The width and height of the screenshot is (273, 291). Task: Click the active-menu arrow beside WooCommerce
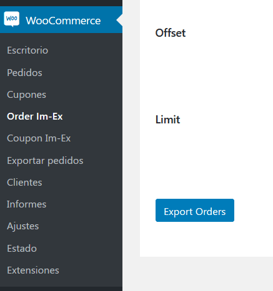click(119, 20)
